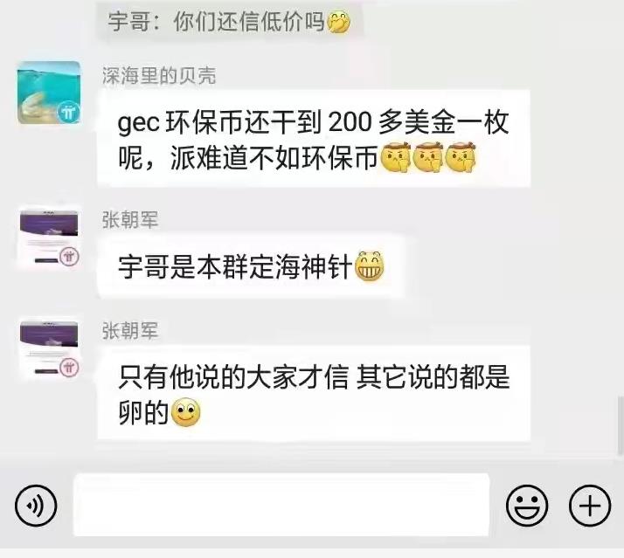Tap the 张朝军 name above the last message

(130, 330)
